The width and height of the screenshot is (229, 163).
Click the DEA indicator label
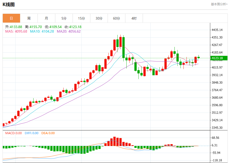click(x=48, y=133)
